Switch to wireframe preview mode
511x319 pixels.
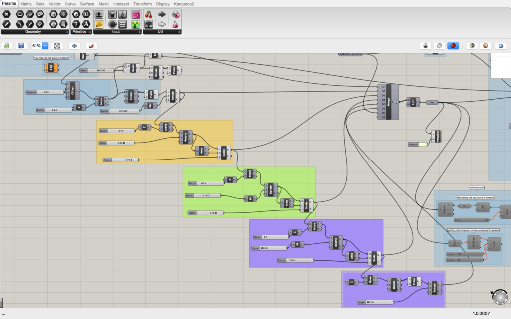coord(439,46)
